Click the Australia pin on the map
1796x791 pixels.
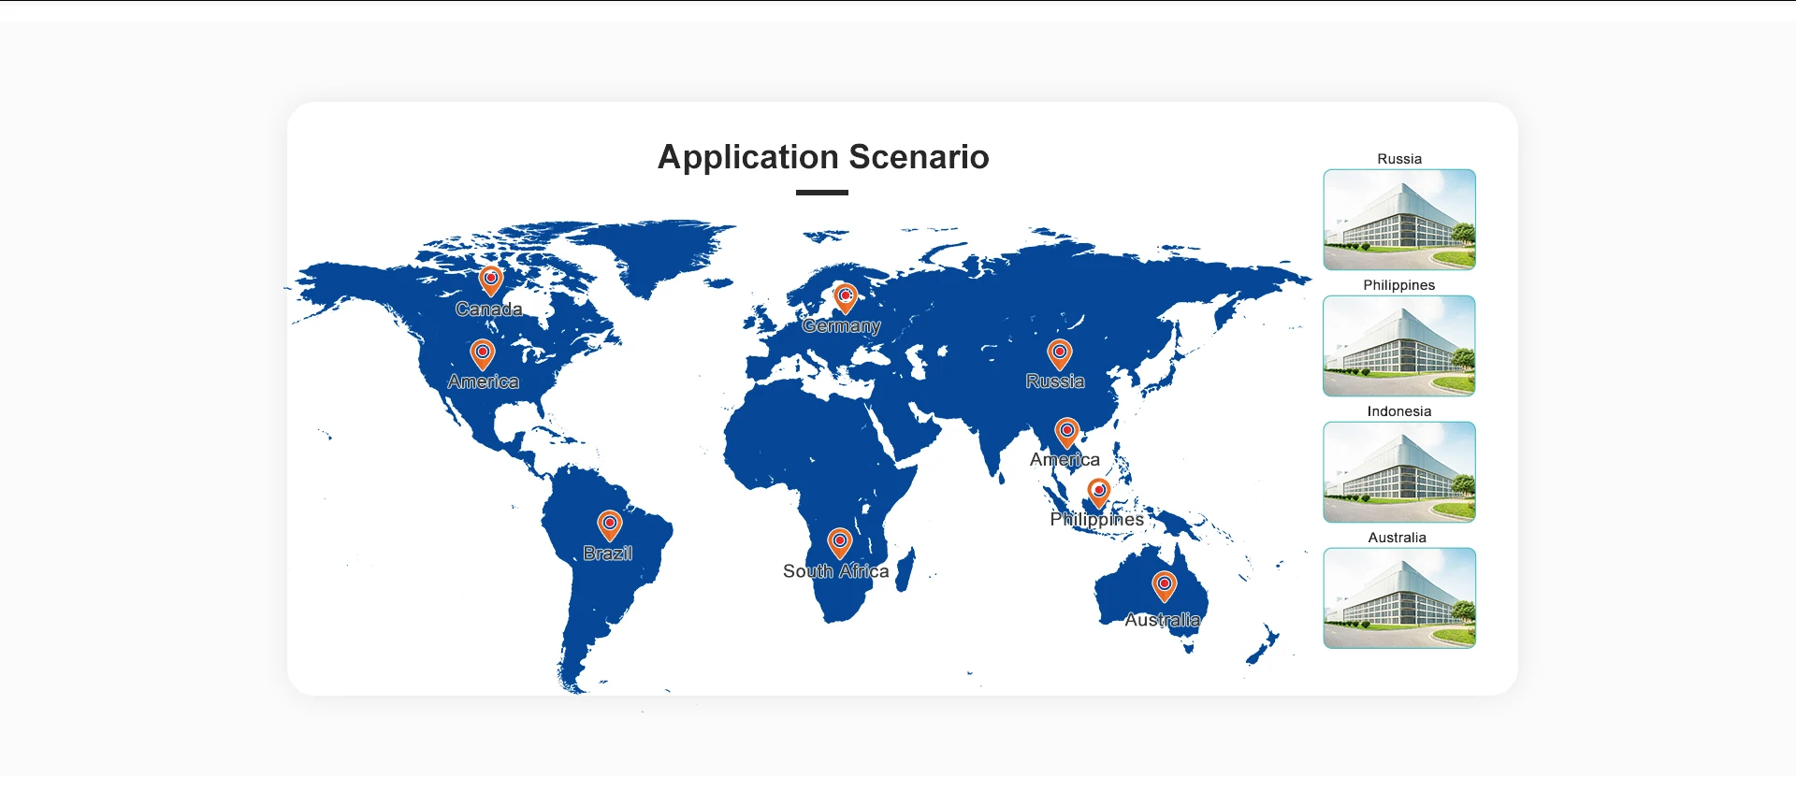click(x=1164, y=585)
